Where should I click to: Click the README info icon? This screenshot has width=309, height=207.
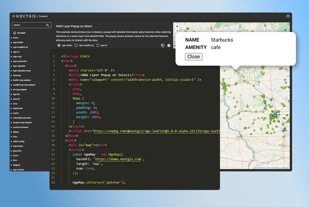click(14, 33)
